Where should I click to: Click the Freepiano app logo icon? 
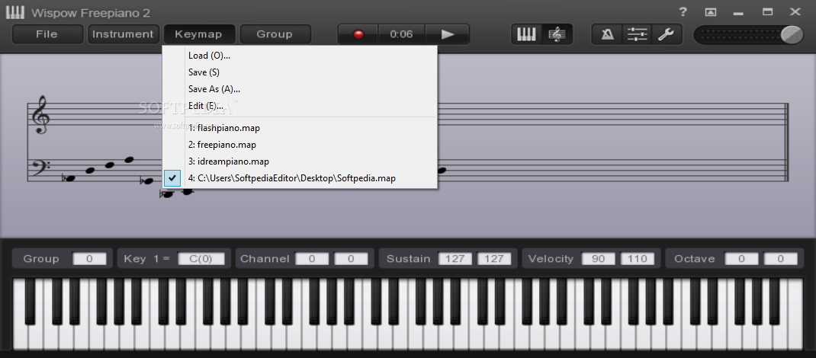15,12
